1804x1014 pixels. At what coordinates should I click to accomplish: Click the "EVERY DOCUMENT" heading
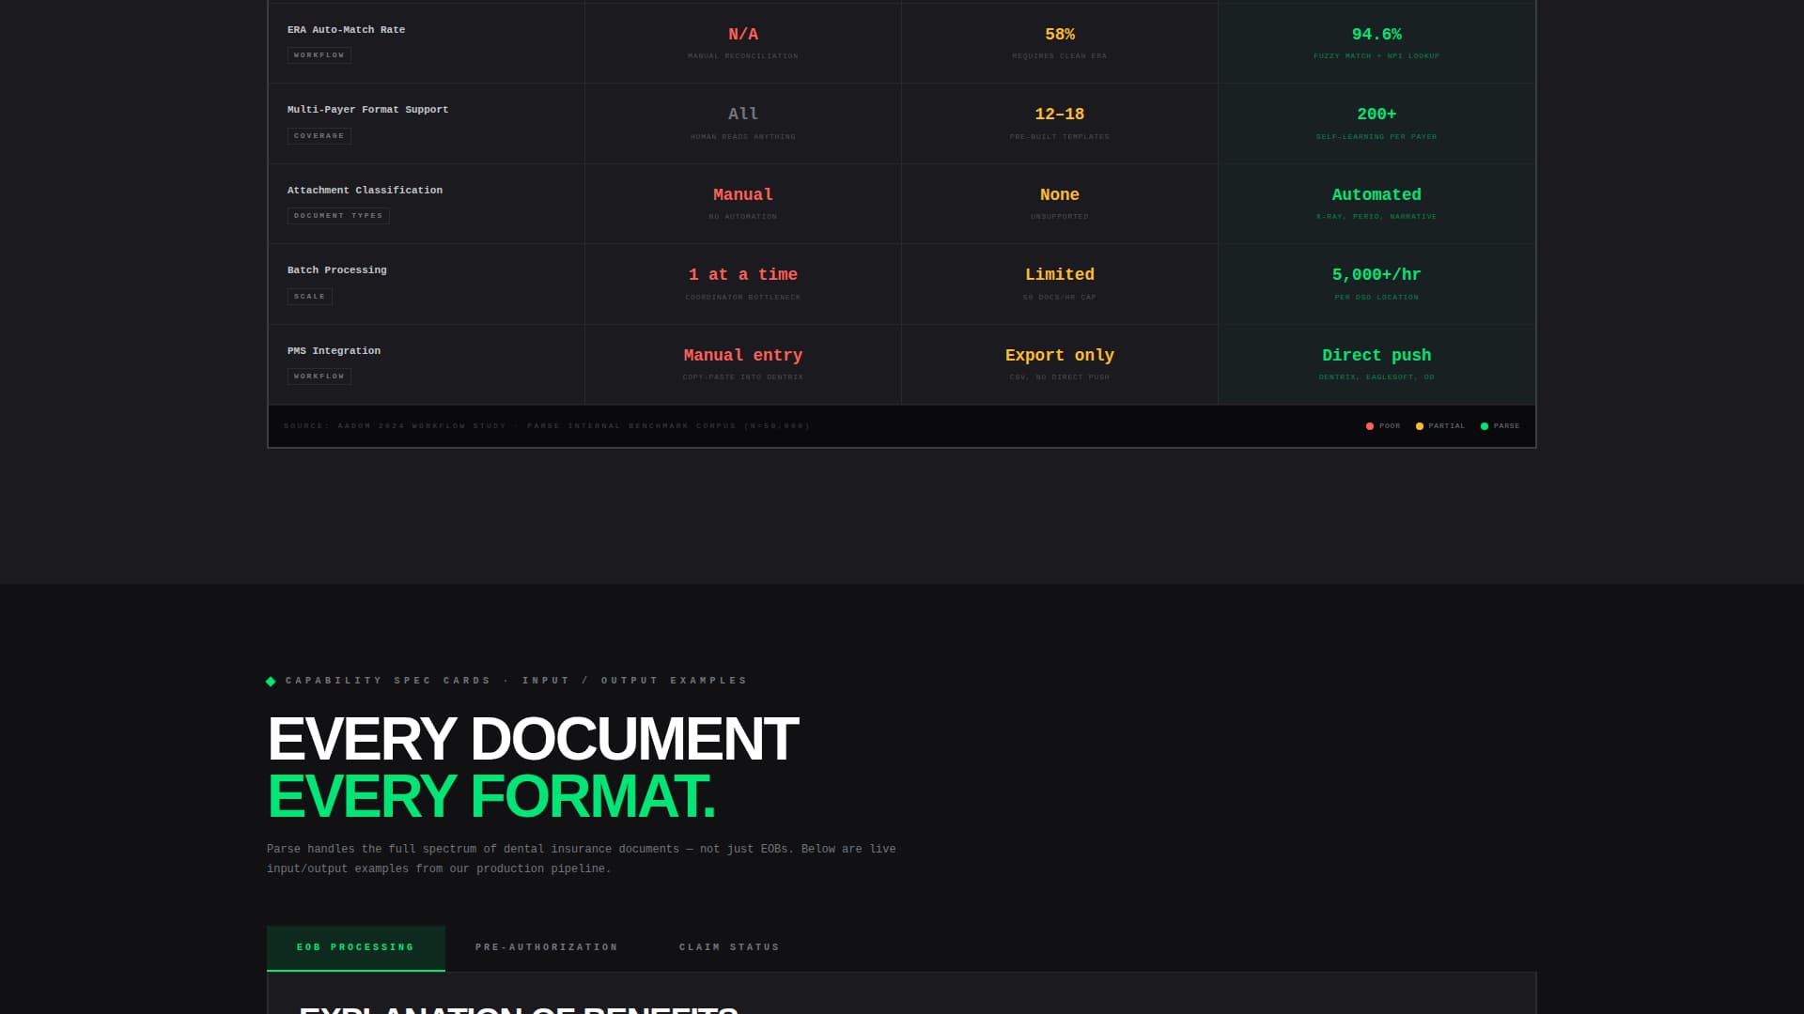(x=533, y=740)
